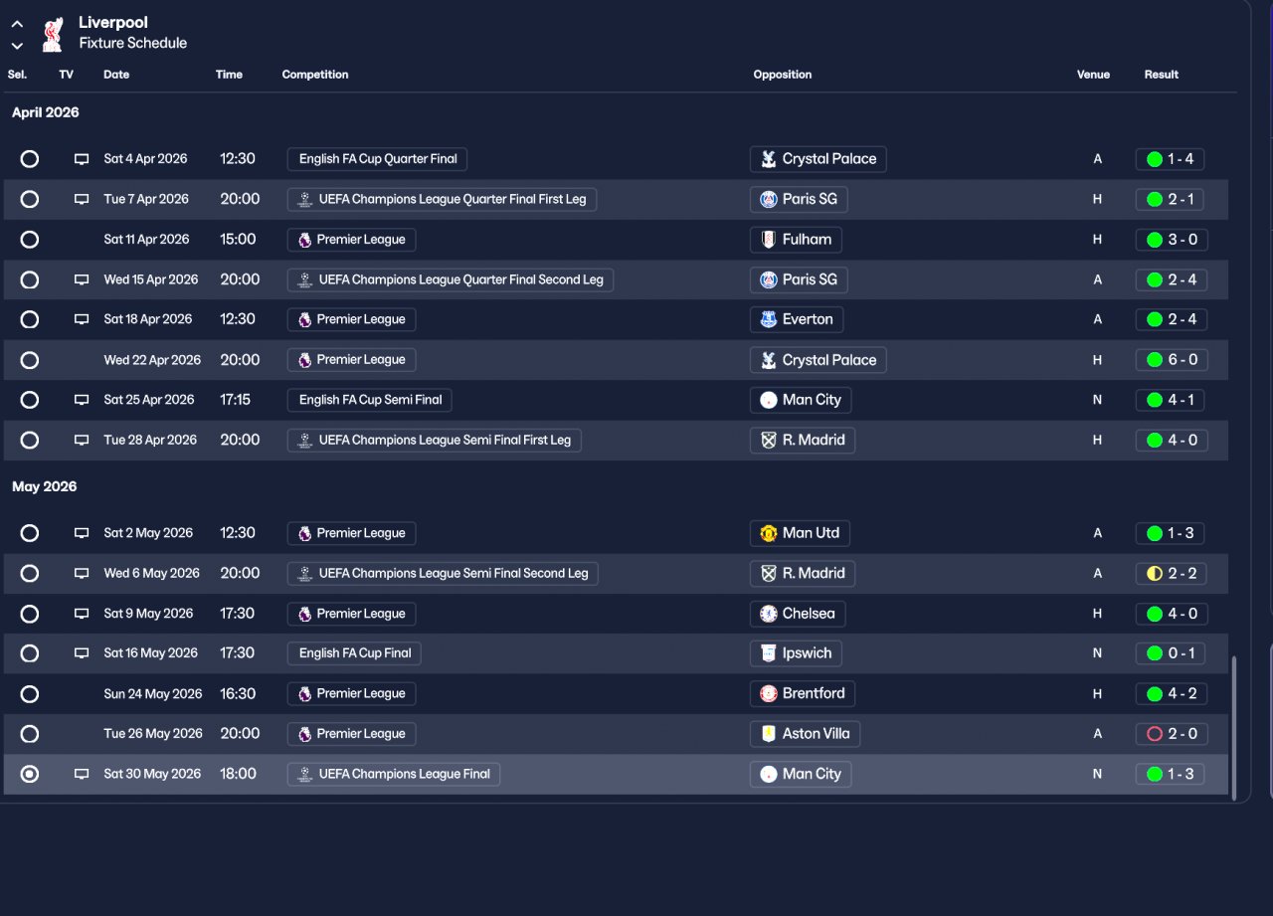Screen dimensions: 1273x916
Task: Open UEFA Champions League Semi Final Second Leg
Action: pos(443,573)
